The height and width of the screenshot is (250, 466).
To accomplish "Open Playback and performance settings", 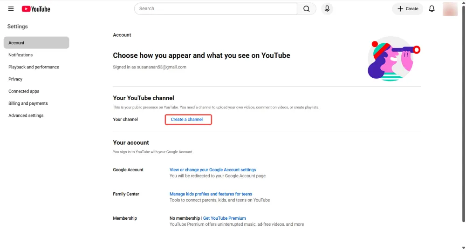I will (34, 67).
